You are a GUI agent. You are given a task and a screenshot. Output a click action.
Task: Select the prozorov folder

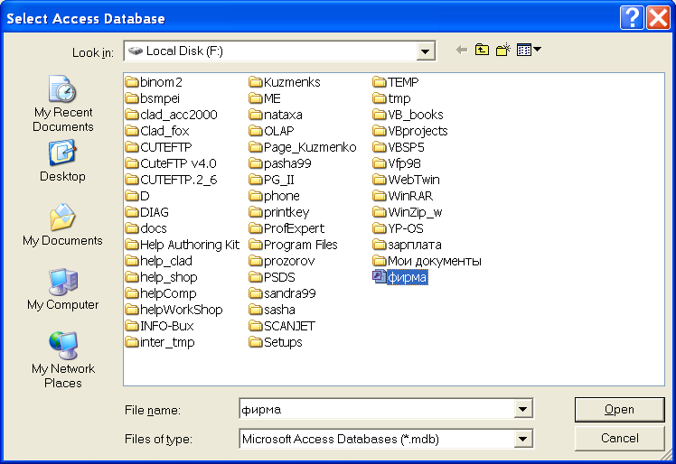pyautogui.click(x=282, y=261)
